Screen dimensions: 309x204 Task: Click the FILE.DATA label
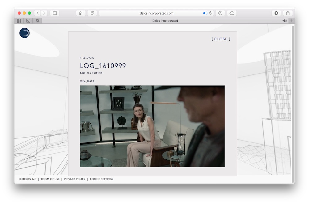tap(87, 58)
